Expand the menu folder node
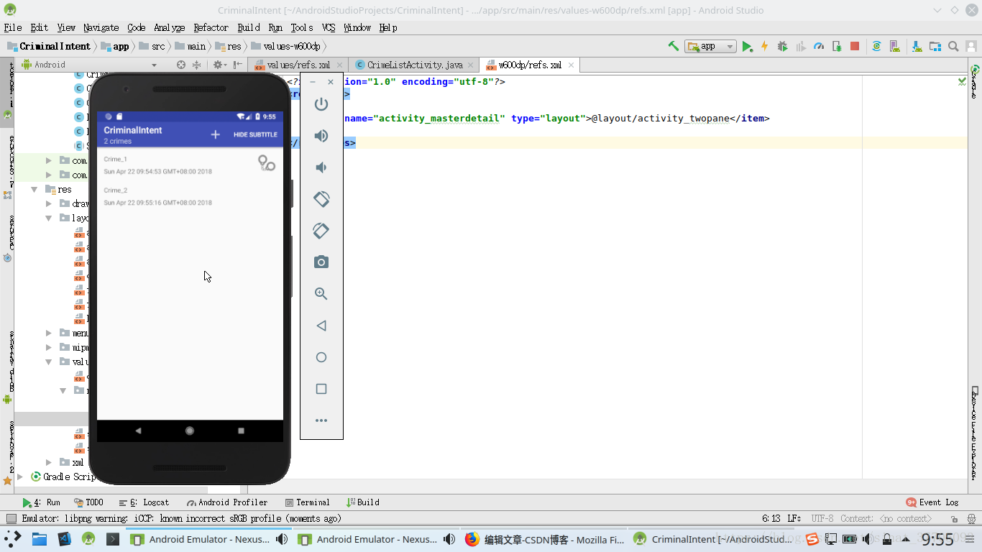Screen dimensions: 982x552 [49, 333]
